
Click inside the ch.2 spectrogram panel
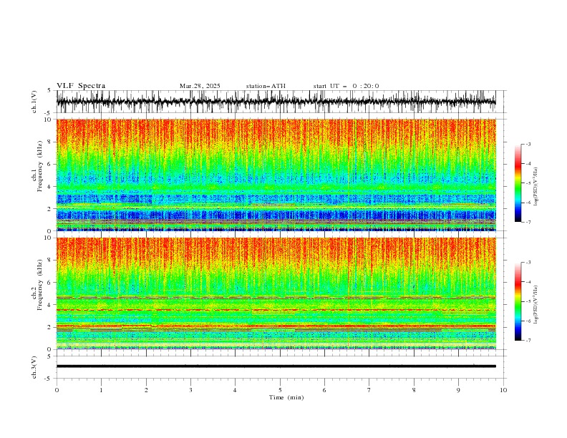pos(276,293)
